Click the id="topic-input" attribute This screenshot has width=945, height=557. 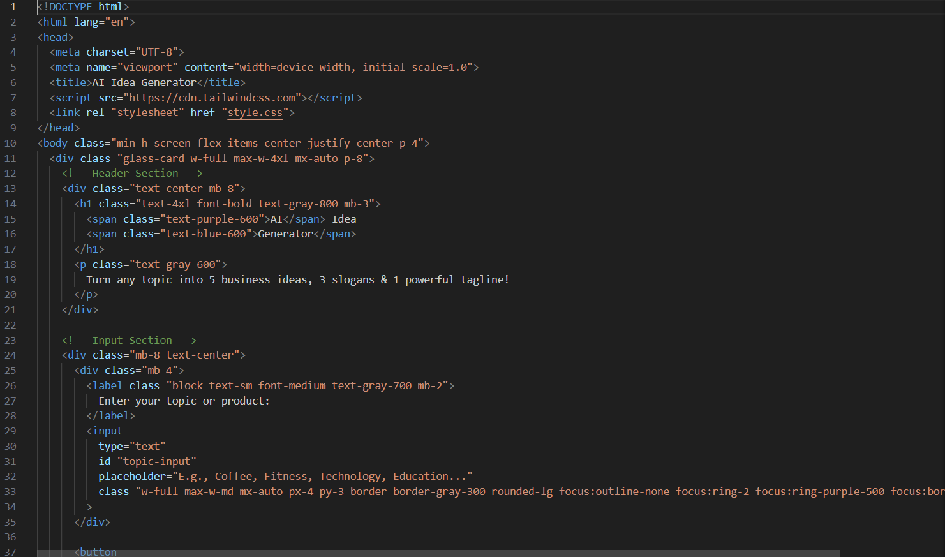(147, 461)
